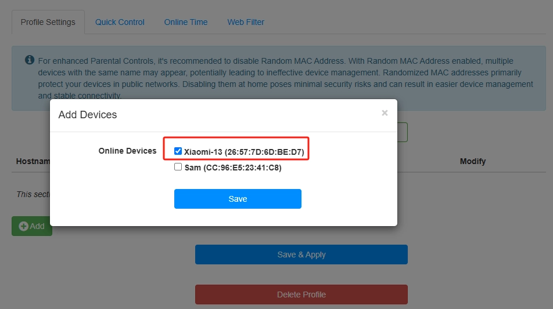Viewport: 553px width, 309px height.
Task: Click the info icon in the notice
Action: pos(30,60)
